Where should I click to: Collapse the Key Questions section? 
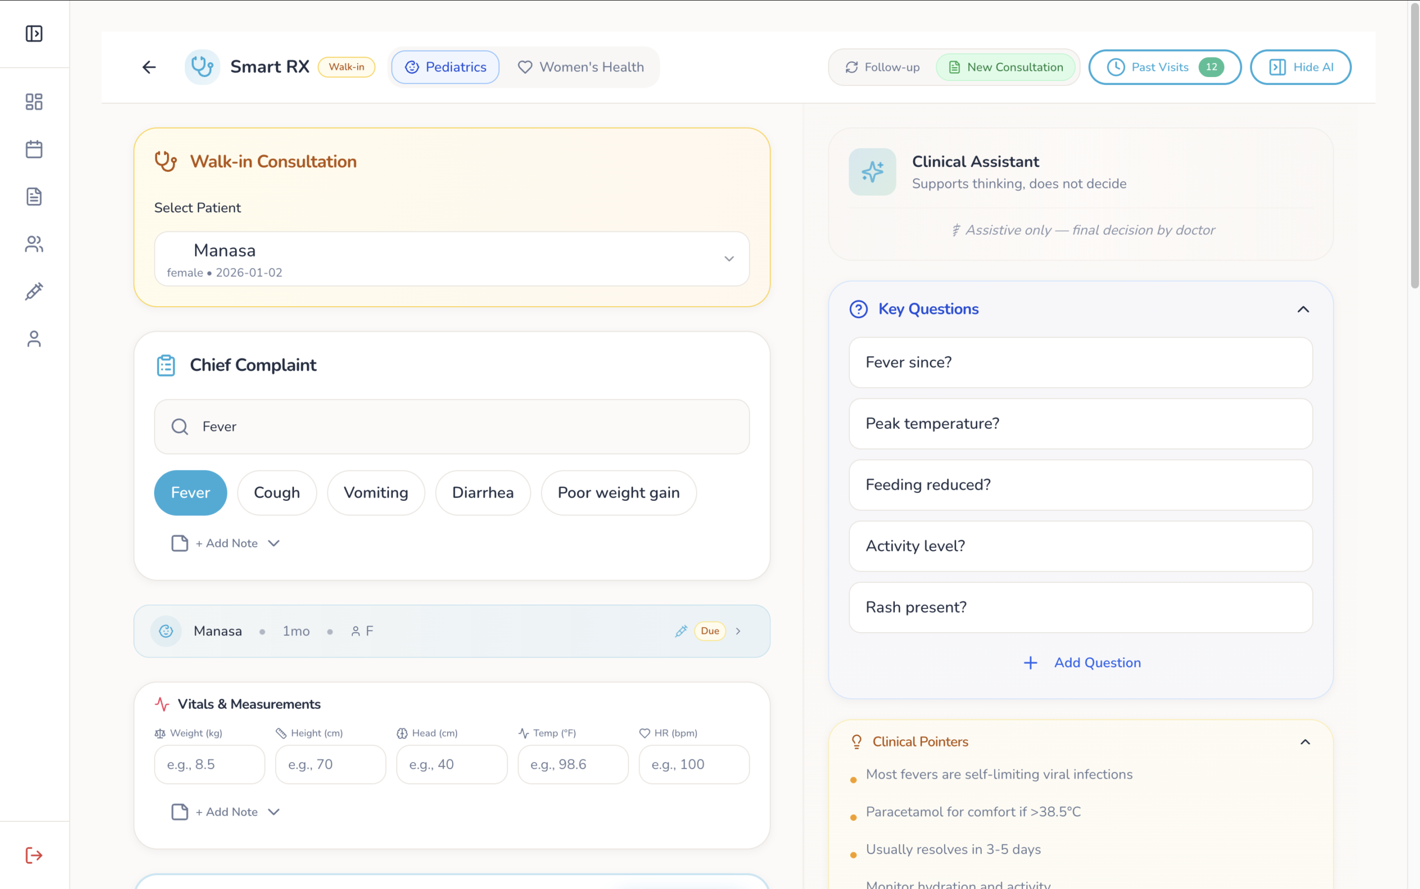click(x=1302, y=309)
